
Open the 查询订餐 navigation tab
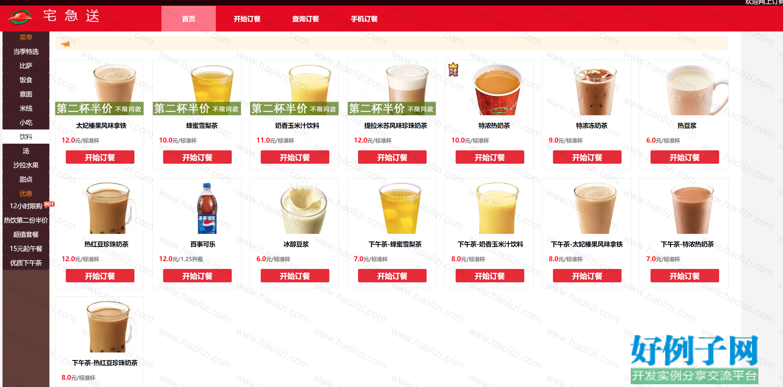click(x=306, y=19)
